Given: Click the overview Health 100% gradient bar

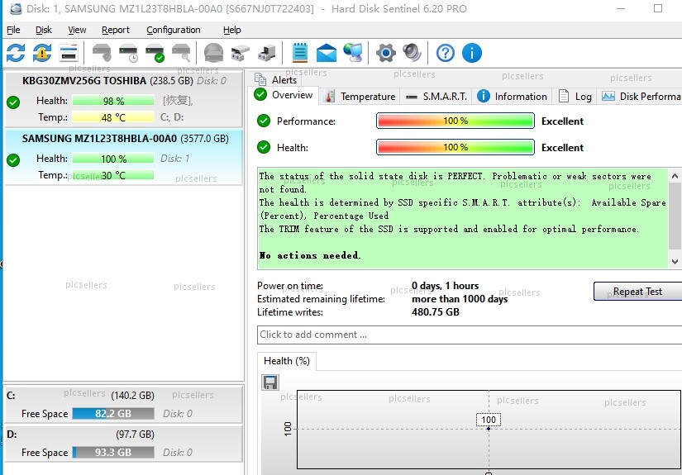Looking at the screenshot, I should click(x=455, y=147).
